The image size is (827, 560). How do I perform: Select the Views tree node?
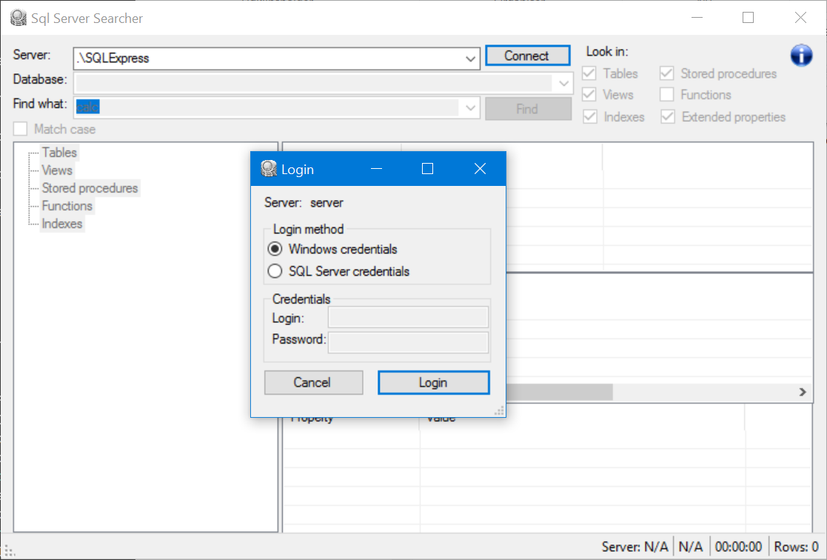57,170
